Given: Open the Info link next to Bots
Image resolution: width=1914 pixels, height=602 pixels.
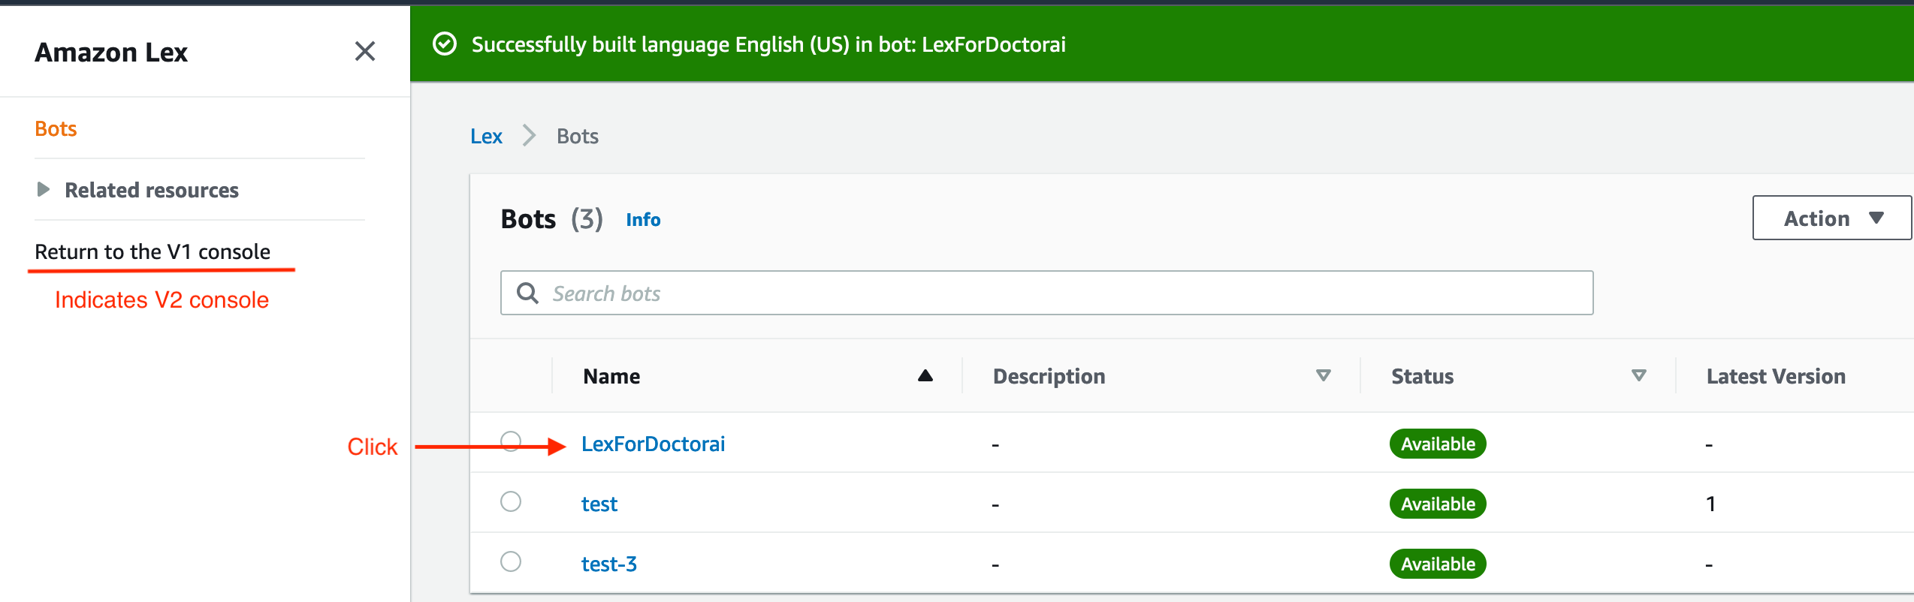Looking at the screenshot, I should (643, 220).
